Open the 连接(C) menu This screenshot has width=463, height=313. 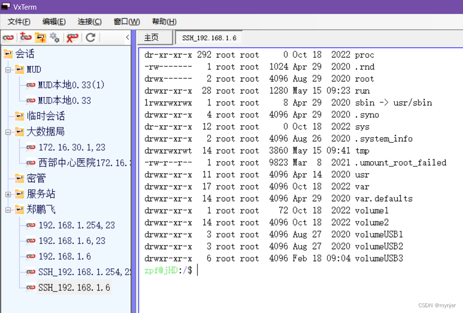(x=90, y=22)
